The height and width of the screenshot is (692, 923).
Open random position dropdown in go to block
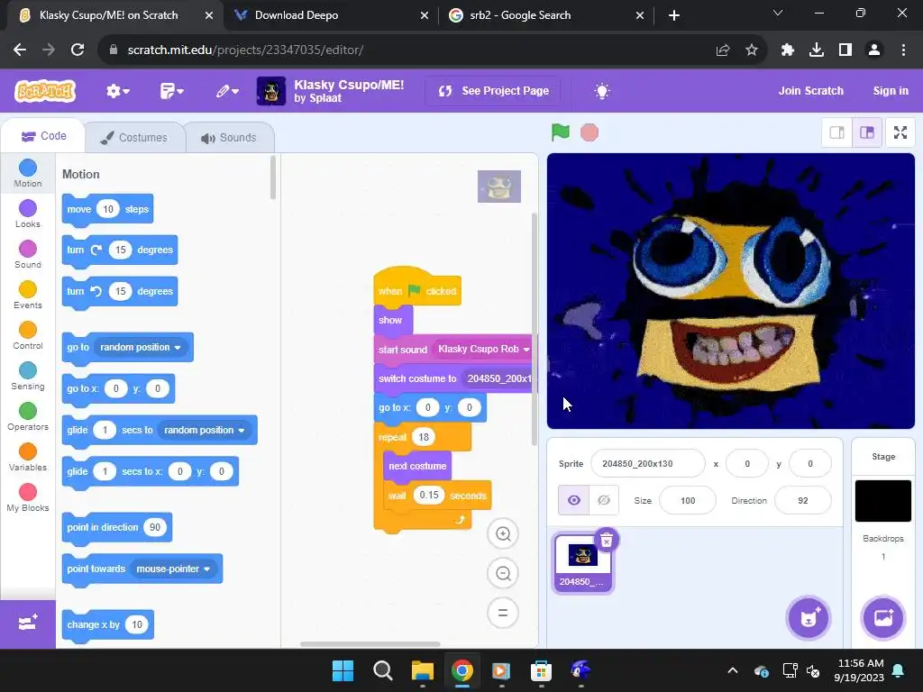pos(140,347)
